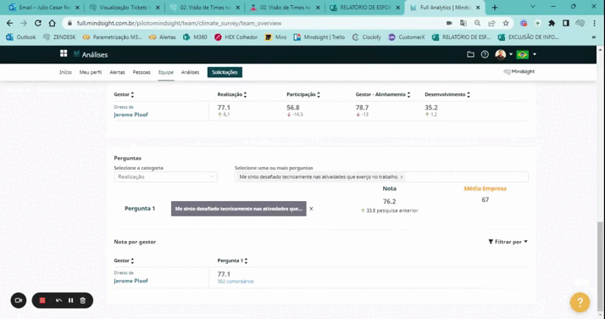Open the HEX Colhedor bookmark
Image resolution: width=605 pixels, height=319 pixels.
[236, 37]
